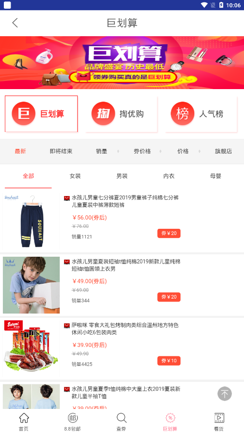
Task: Select the 即将结束 filter
Action: (61, 151)
